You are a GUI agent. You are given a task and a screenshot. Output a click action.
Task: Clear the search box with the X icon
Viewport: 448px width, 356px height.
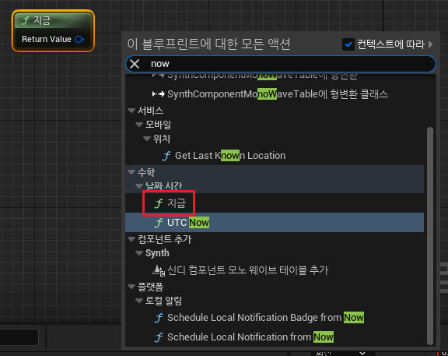[135, 64]
